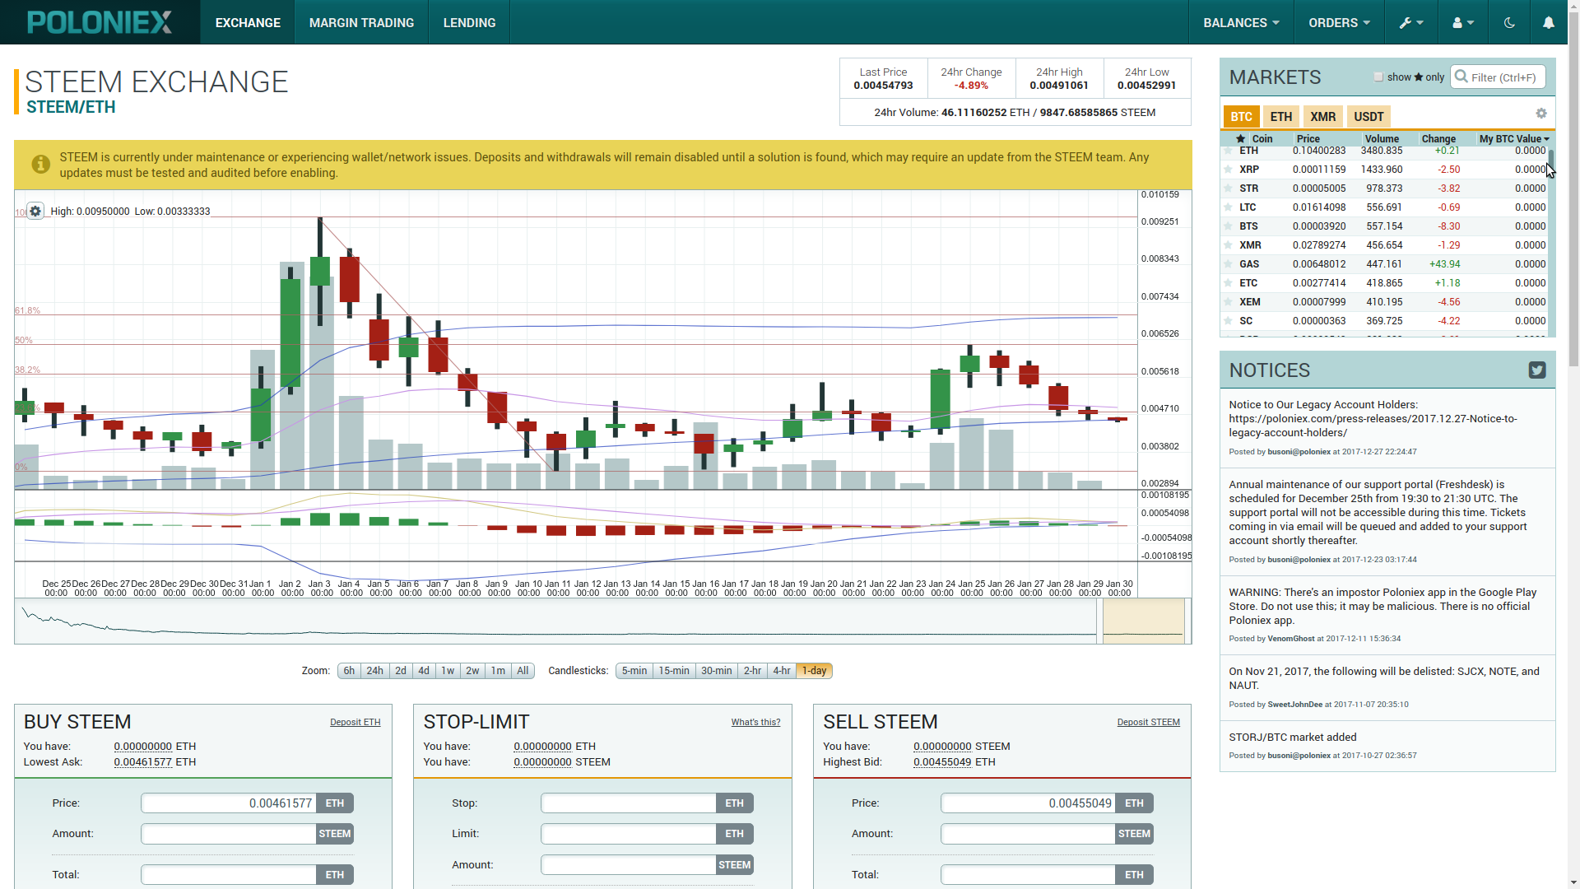Open the Lending tab
This screenshot has width=1580, height=889.
click(x=469, y=22)
